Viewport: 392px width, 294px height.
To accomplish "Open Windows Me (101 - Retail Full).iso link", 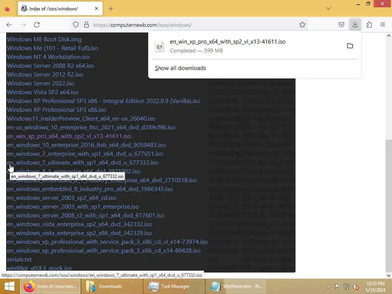I will (52, 48).
